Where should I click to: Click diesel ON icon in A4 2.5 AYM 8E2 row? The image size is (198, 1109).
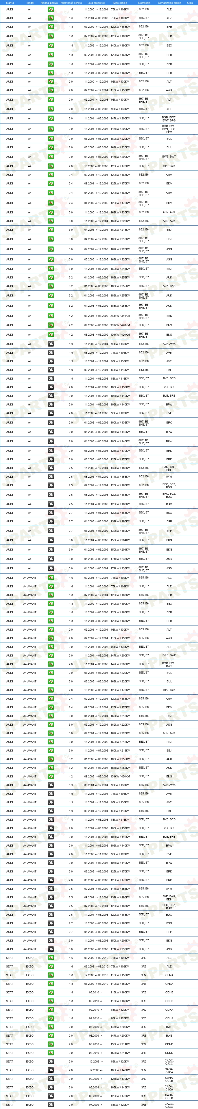click(51, 477)
